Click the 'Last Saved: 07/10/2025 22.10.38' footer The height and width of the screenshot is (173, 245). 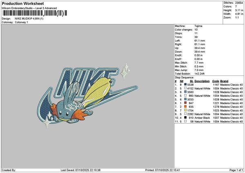pos(80,170)
